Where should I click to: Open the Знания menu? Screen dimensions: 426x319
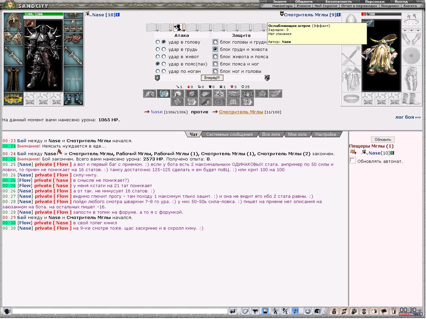280,2
